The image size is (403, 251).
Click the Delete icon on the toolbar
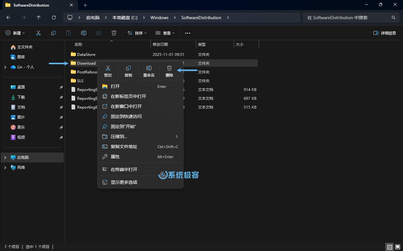pyautogui.click(x=114, y=33)
